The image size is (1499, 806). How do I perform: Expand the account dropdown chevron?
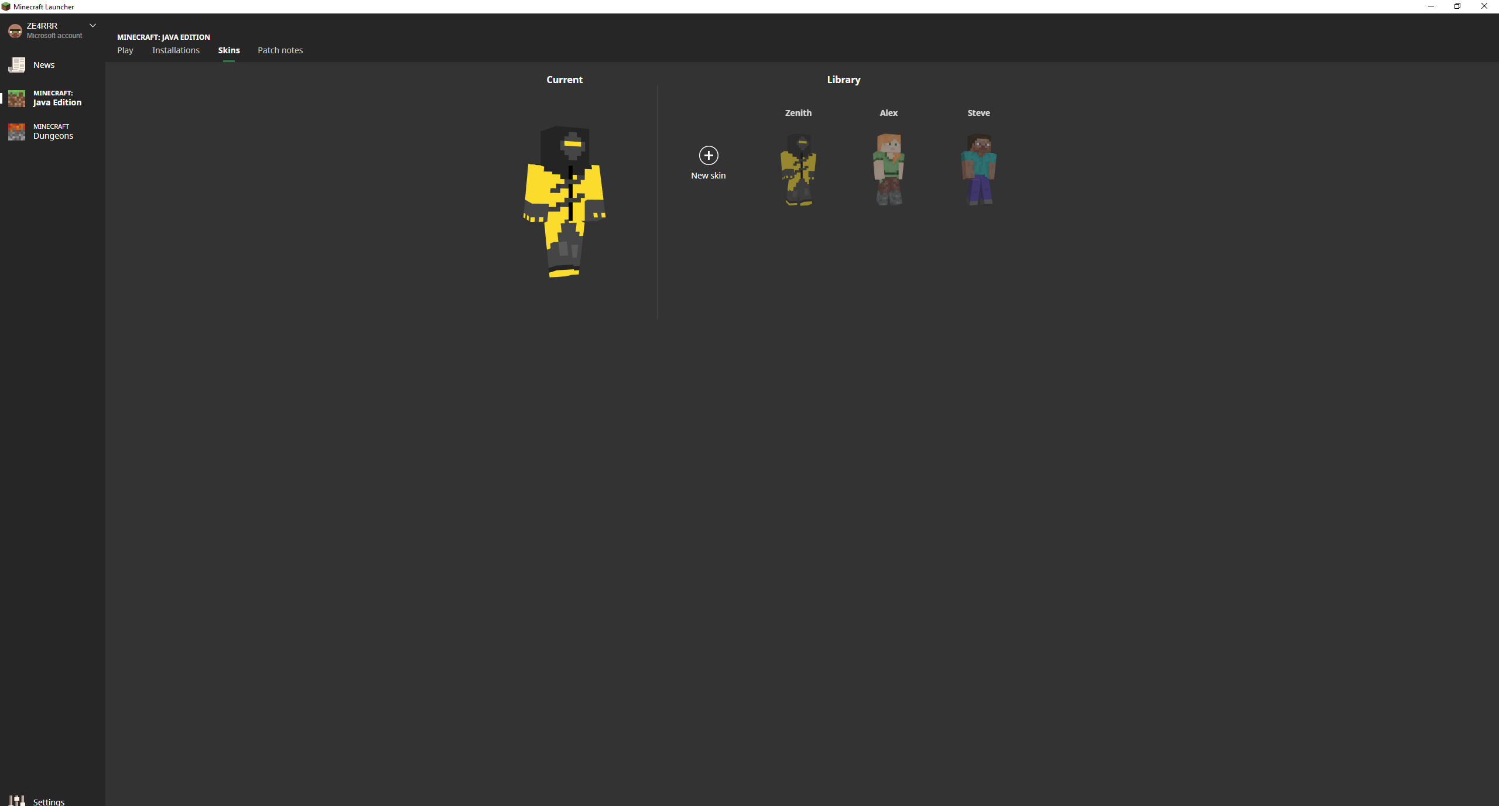[93, 25]
